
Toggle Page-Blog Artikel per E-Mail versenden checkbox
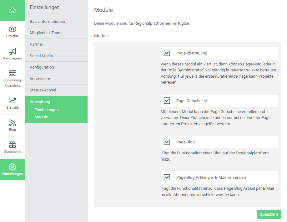coord(167,177)
